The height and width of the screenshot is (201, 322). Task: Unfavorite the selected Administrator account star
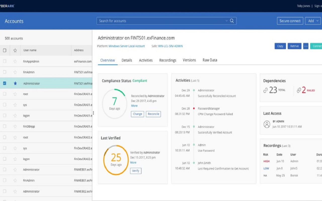[x=15, y=83]
